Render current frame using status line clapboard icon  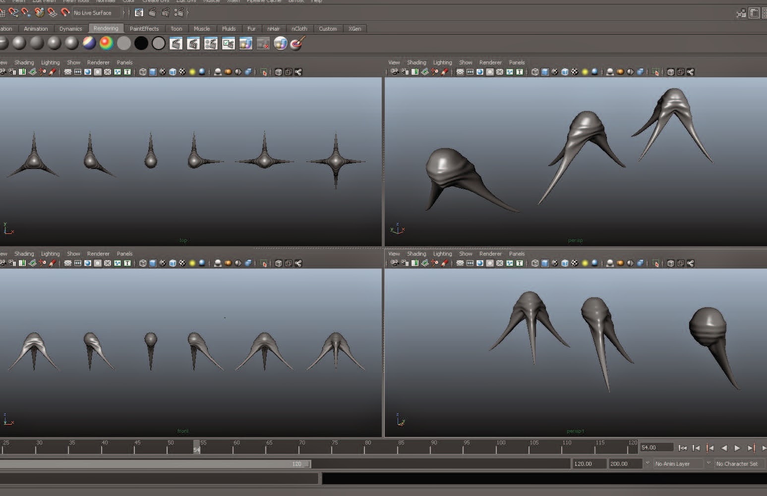pos(153,12)
